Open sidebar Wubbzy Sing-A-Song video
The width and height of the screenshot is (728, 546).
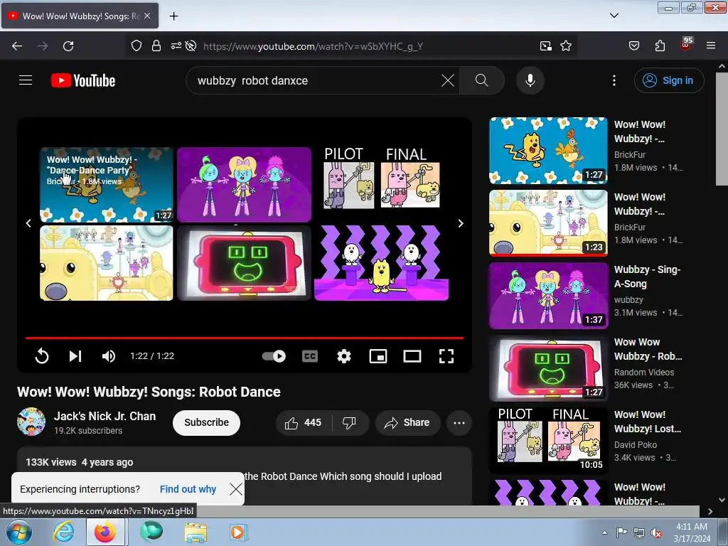click(x=548, y=295)
